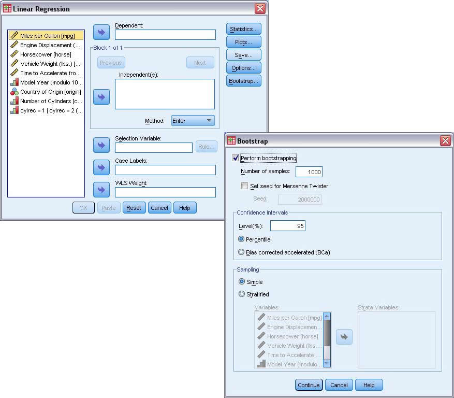Click the Independent(s) list box
454x398 pixels.
pyautogui.click(x=165, y=94)
